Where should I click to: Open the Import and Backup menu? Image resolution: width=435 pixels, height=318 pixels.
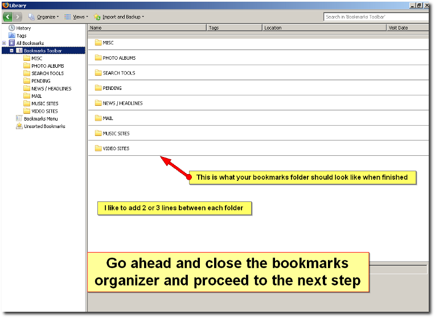click(x=119, y=17)
